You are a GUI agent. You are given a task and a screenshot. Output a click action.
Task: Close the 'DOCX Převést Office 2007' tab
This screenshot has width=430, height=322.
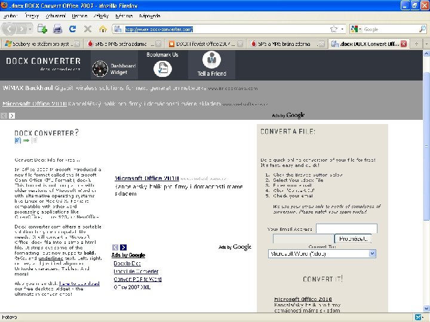coord(240,44)
